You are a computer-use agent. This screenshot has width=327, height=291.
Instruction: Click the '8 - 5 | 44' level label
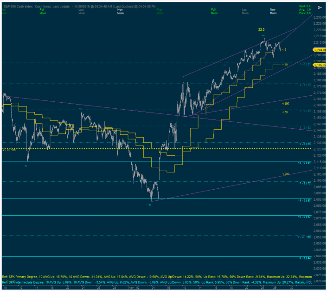tap(305, 258)
